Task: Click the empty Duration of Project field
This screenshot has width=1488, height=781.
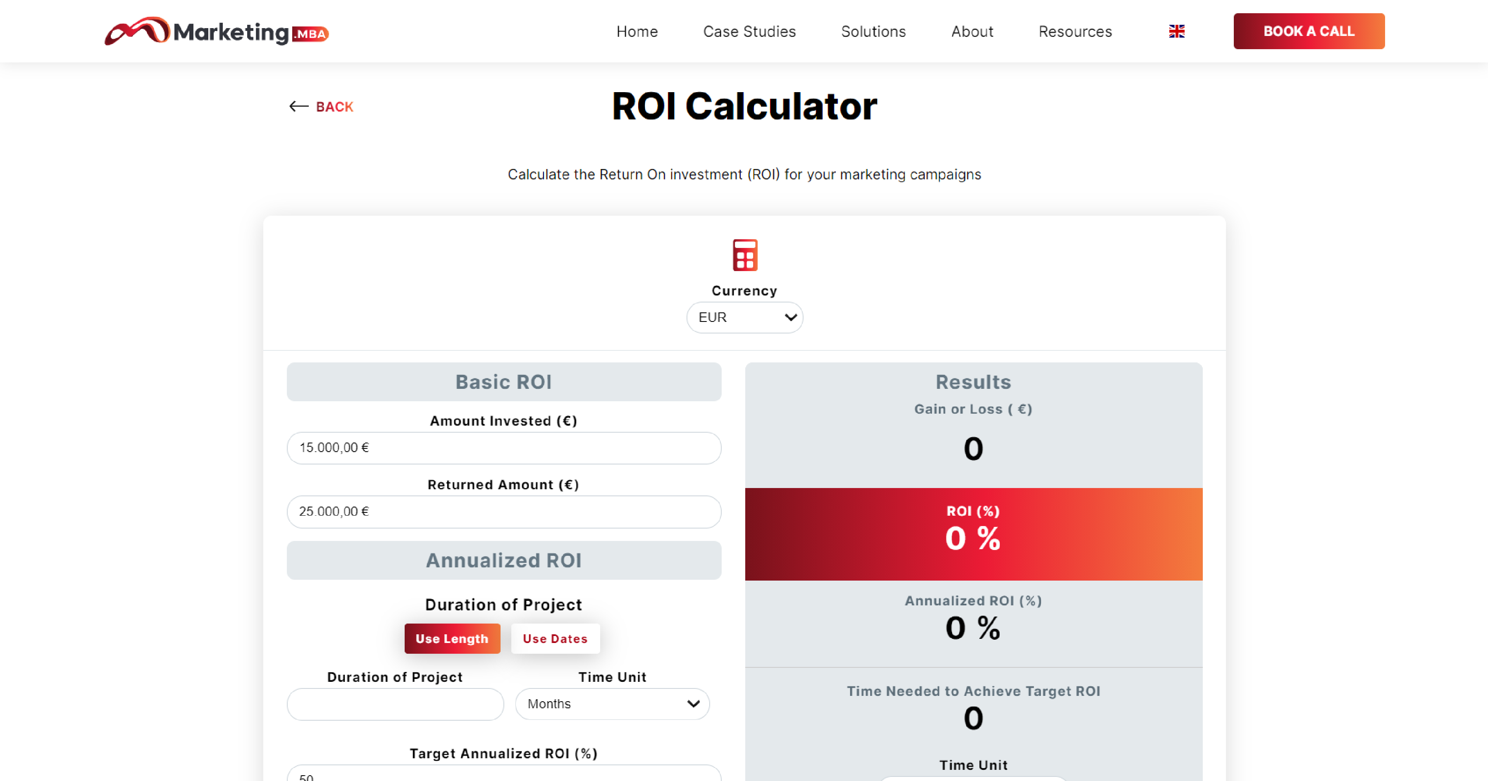Action: coord(395,704)
